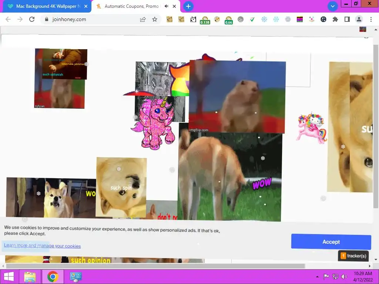Click the 'such spin' doge image

(121, 187)
